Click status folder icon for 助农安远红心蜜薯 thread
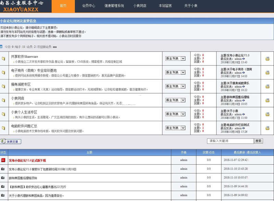 (x=3, y=186)
